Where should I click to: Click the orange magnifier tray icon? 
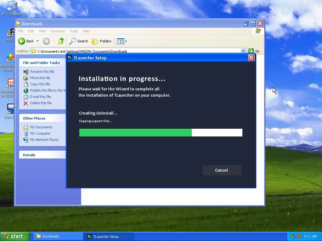click(x=299, y=236)
